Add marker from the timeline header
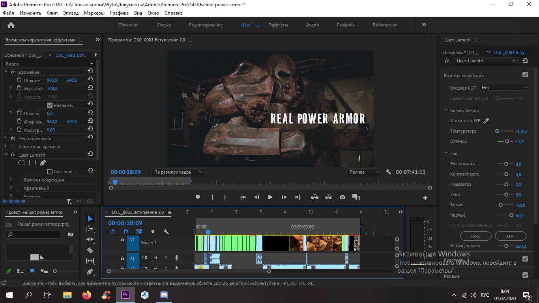Image resolution: width=539 pixels, height=303 pixels. click(153, 232)
